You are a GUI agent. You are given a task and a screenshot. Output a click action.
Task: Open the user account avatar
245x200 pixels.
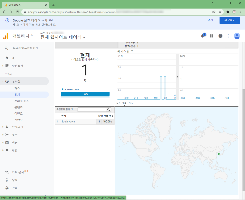(x=237, y=36)
